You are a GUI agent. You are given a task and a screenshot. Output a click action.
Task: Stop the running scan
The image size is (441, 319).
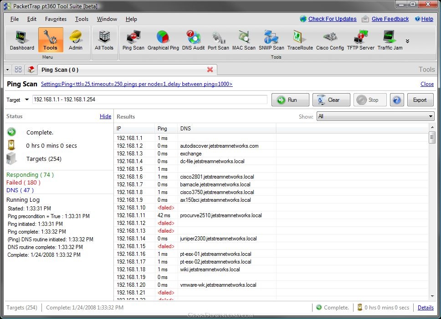(x=370, y=100)
